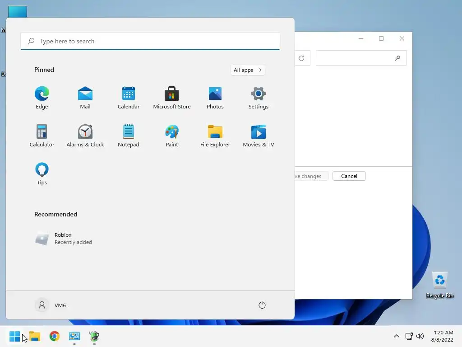
Task: Launch Movies & TV
Action: 259,136
